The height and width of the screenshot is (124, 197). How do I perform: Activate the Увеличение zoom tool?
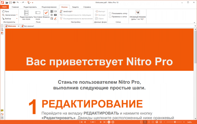[9, 15]
